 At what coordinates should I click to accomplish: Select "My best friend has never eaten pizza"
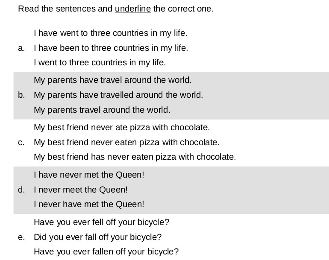(135, 157)
